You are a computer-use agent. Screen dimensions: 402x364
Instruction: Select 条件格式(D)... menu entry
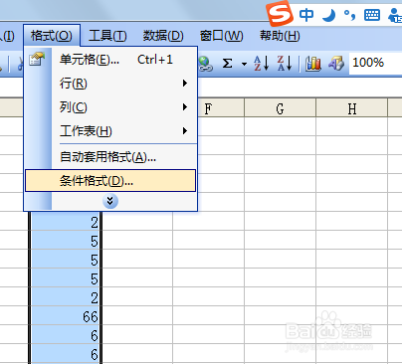click(110, 181)
